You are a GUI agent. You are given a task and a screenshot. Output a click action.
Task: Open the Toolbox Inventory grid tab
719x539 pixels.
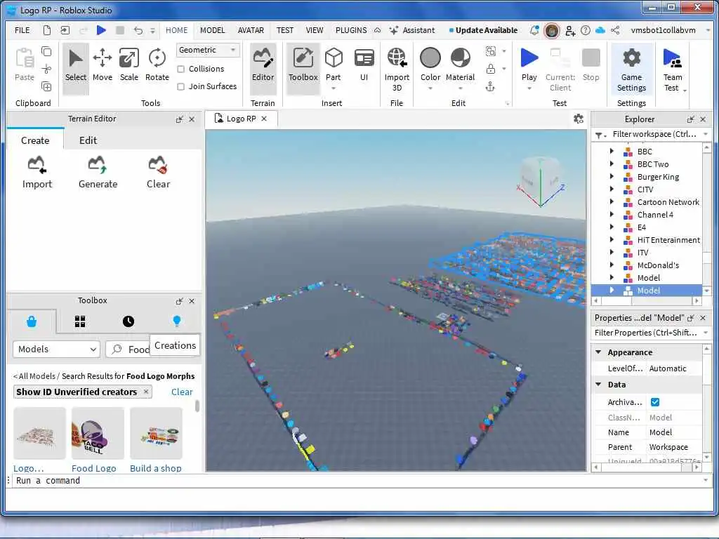[80, 321]
